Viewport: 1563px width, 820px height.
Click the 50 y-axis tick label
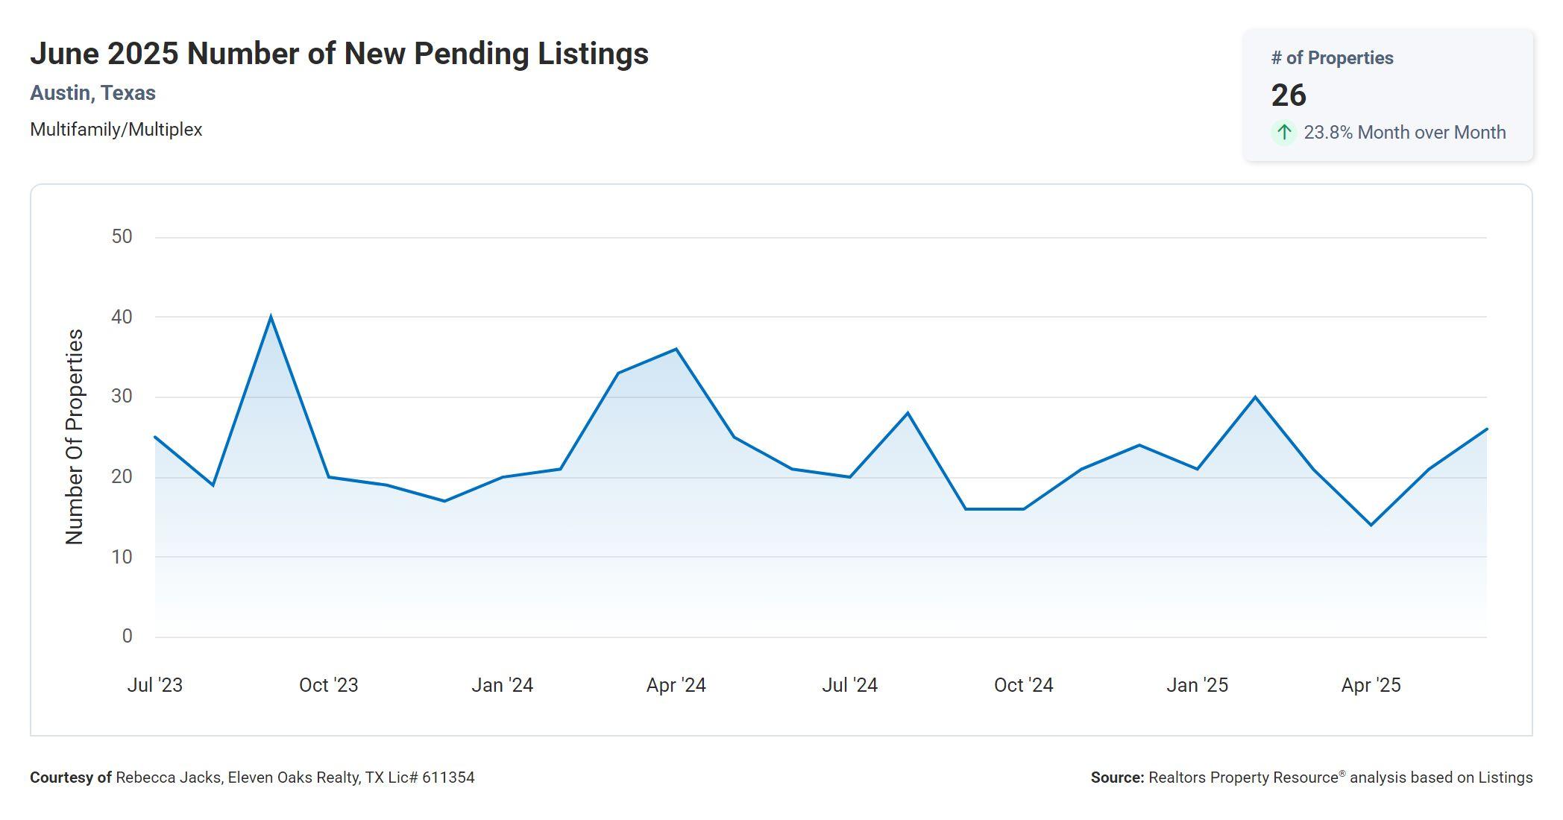point(122,237)
